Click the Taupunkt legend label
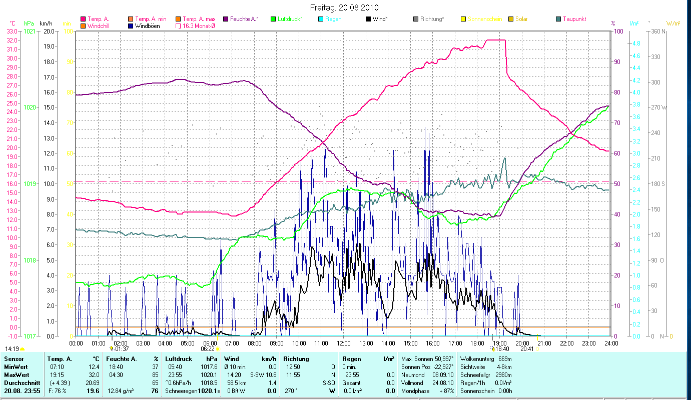 pyautogui.click(x=574, y=19)
